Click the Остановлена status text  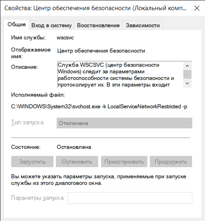click(x=74, y=147)
